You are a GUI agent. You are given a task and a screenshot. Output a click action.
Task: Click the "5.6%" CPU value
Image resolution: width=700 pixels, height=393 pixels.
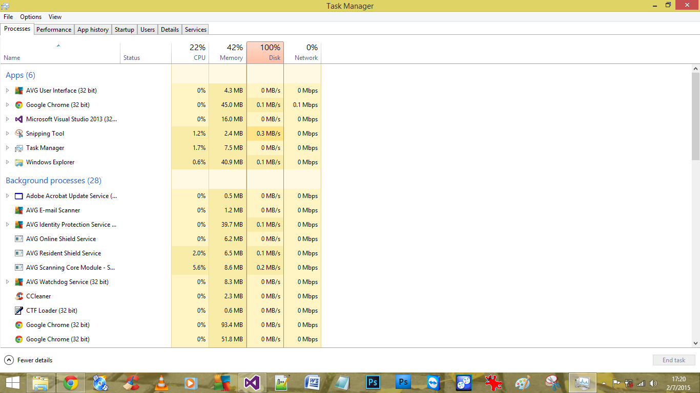tap(199, 268)
